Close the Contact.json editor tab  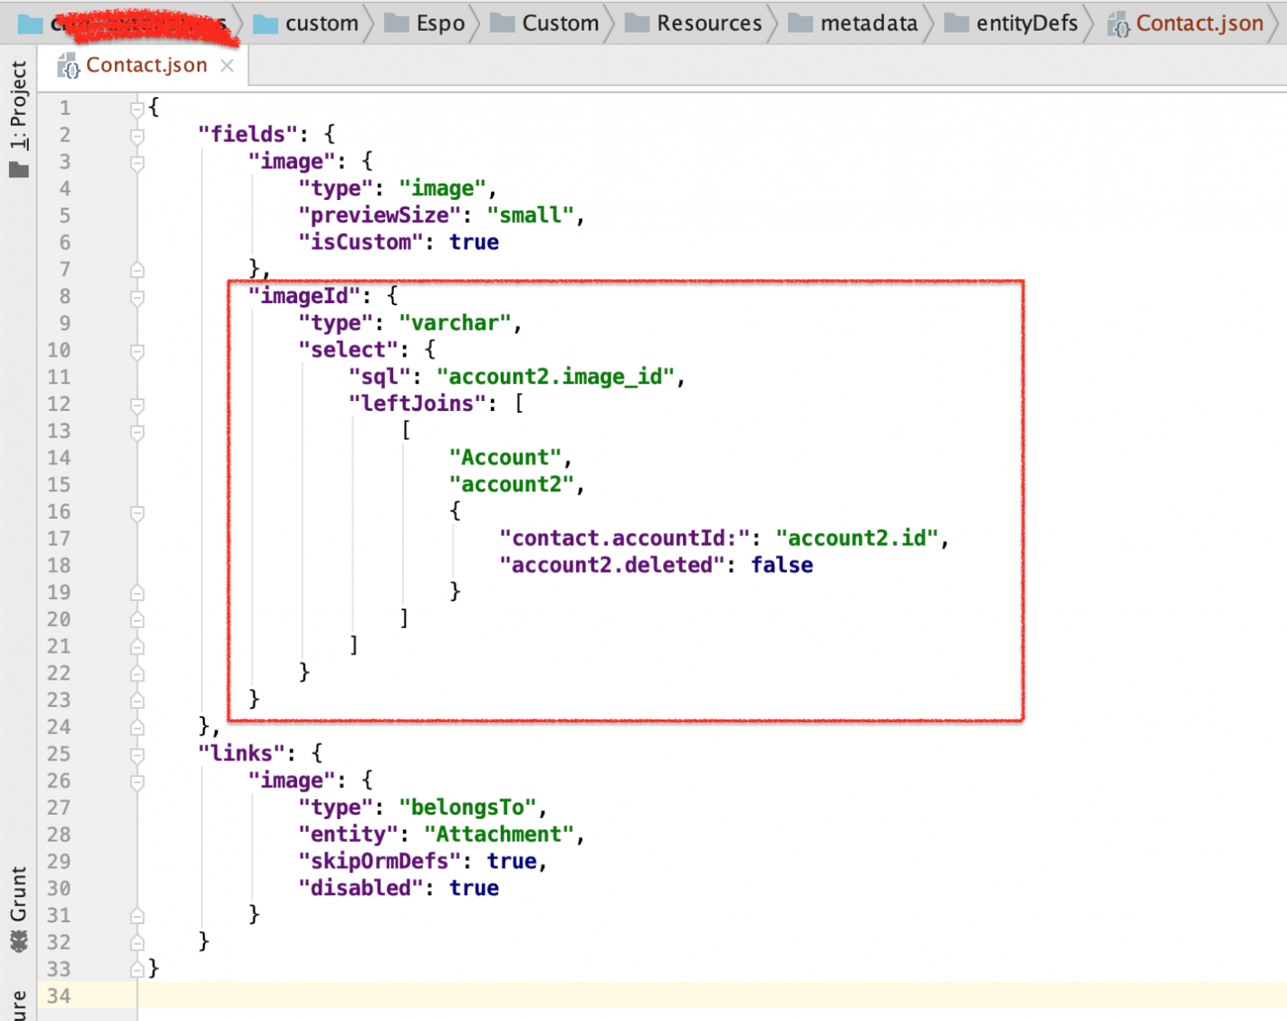pyautogui.click(x=227, y=66)
